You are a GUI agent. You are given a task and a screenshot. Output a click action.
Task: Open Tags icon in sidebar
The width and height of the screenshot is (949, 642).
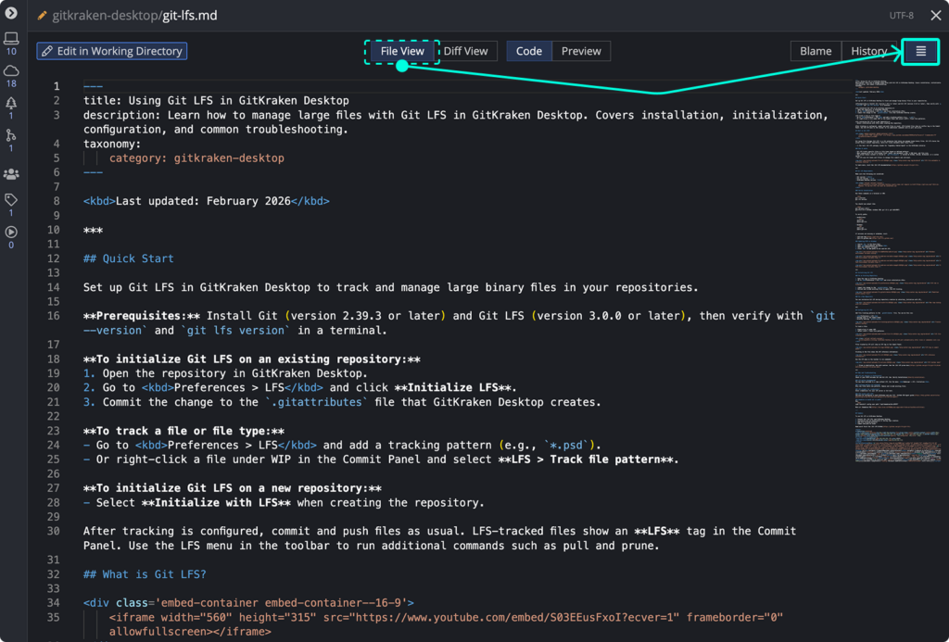click(11, 200)
